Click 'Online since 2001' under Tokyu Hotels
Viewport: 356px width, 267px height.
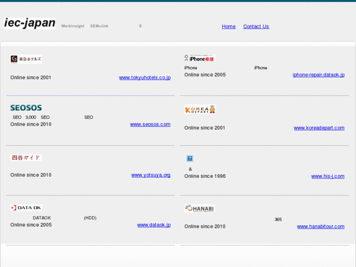pyautogui.click(x=31, y=77)
